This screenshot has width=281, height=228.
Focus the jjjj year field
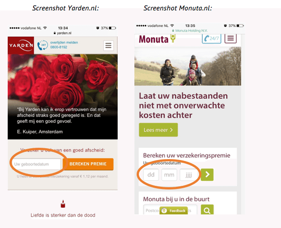pos(188,175)
